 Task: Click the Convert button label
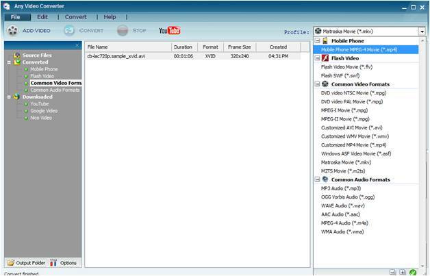click(91, 31)
